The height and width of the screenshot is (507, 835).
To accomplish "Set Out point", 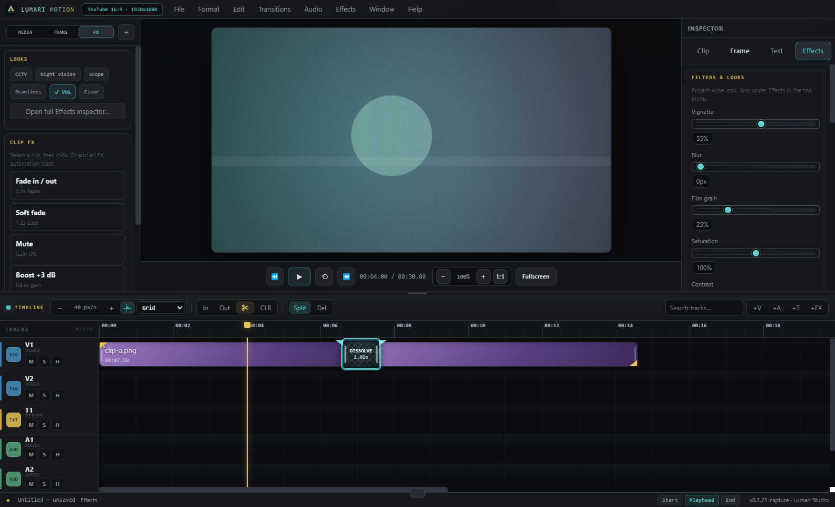I will click(225, 308).
